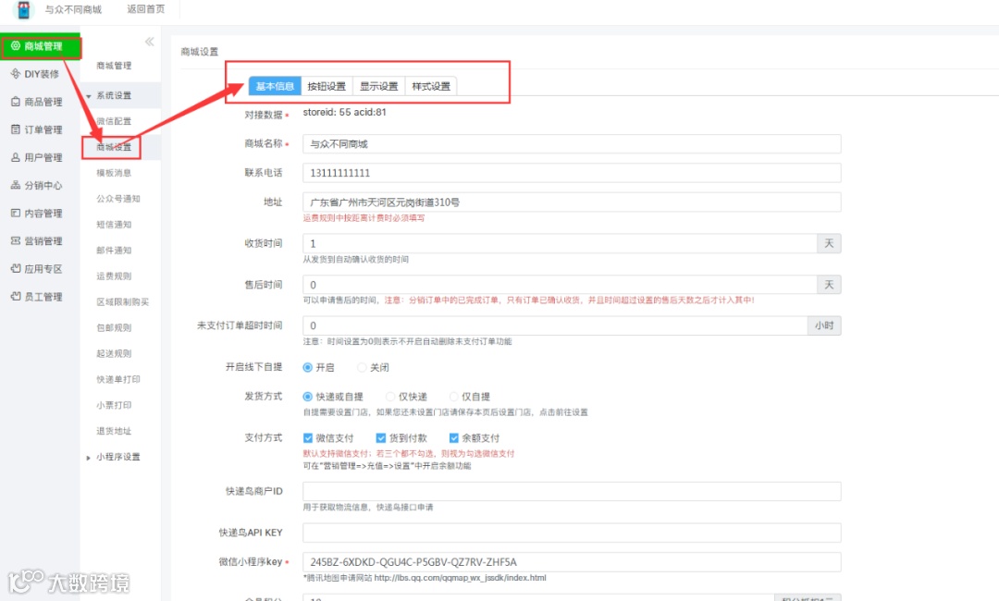
Task: Switch to 显示设置 tab
Action: tap(379, 86)
